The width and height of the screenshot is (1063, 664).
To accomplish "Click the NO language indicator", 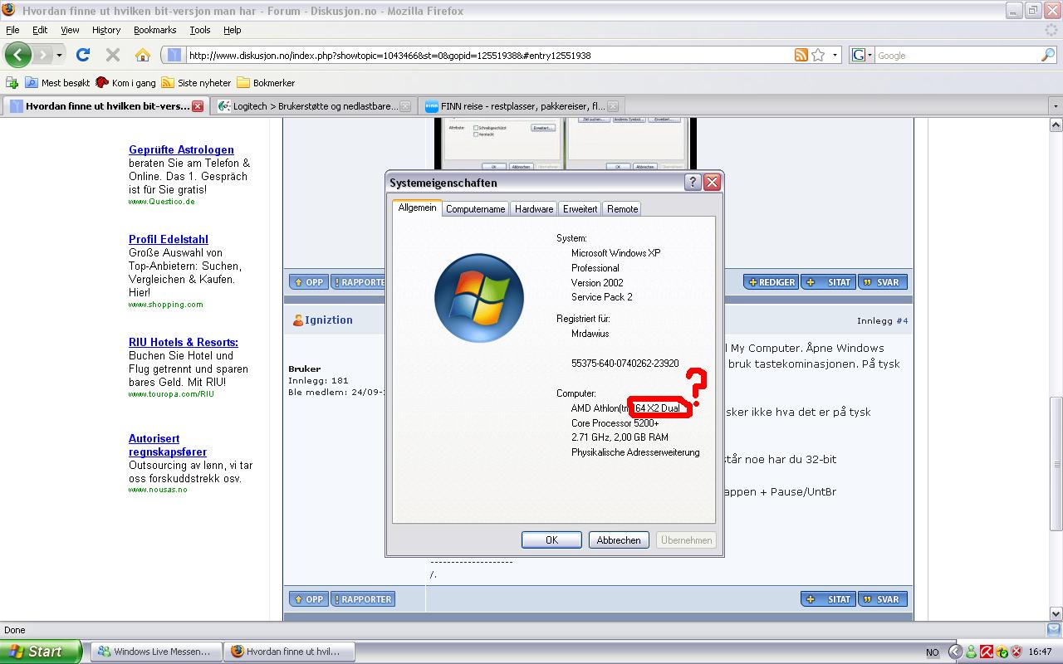I will click(932, 652).
